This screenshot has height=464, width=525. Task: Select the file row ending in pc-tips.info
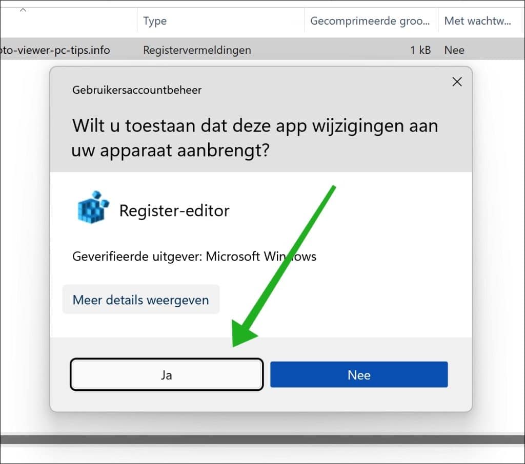[262, 50]
